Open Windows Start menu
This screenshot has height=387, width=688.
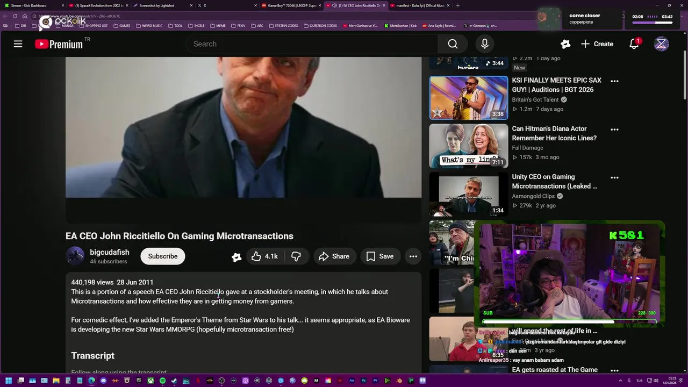pyautogui.click(x=9, y=381)
